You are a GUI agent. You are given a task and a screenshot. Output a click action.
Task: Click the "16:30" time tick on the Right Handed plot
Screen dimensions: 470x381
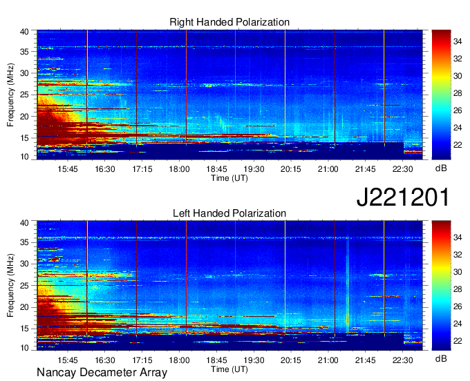coord(105,169)
